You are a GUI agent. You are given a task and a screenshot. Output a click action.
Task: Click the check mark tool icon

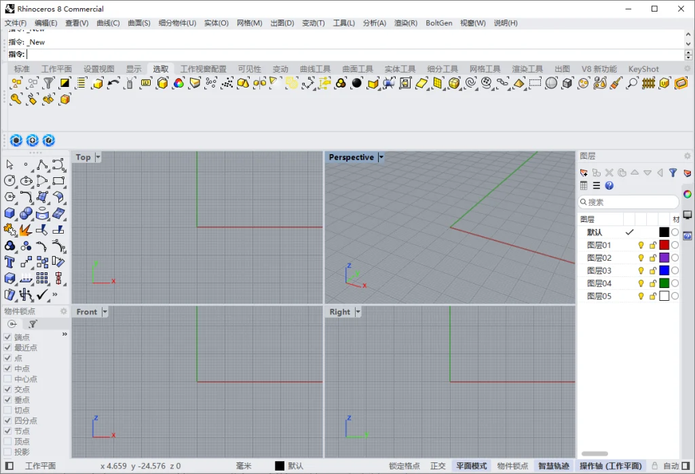pyautogui.click(x=42, y=295)
